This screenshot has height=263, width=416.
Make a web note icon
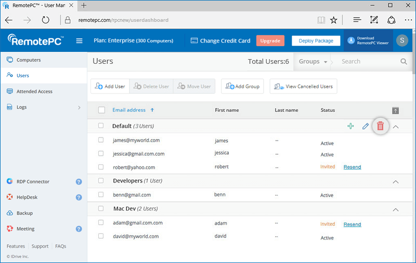(x=374, y=20)
